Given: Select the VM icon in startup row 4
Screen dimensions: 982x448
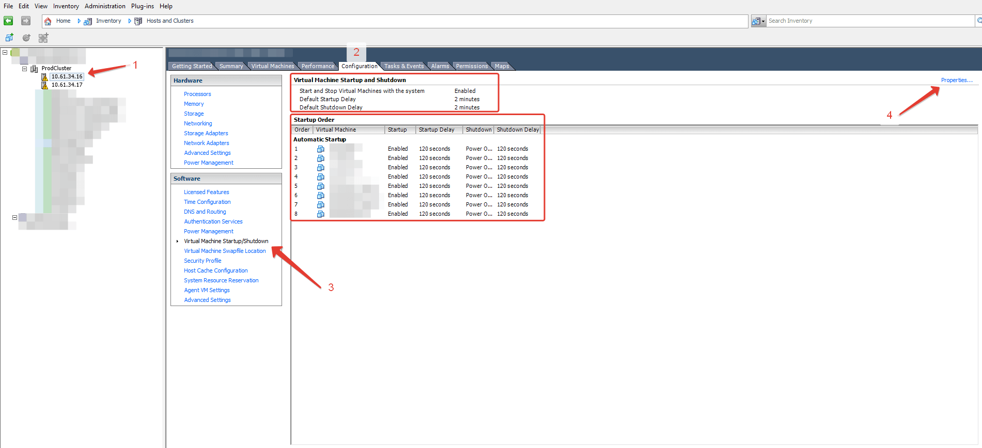Looking at the screenshot, I should [x=320, y=177].
